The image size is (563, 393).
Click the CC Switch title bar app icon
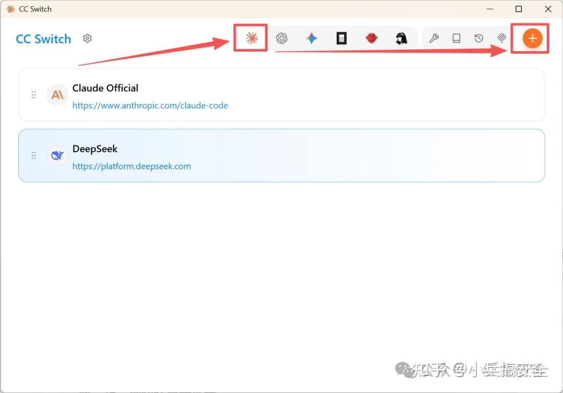coord(10,9)
